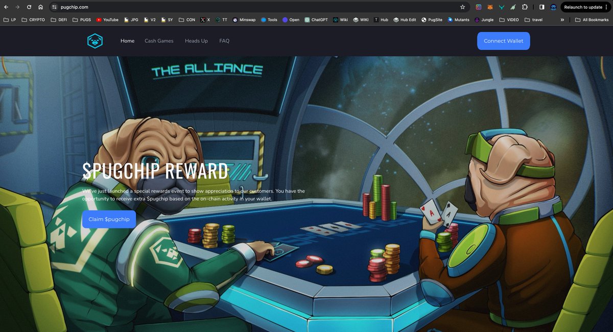
Task: Open the FAQ nav item
Action: [x=224, y=41]
